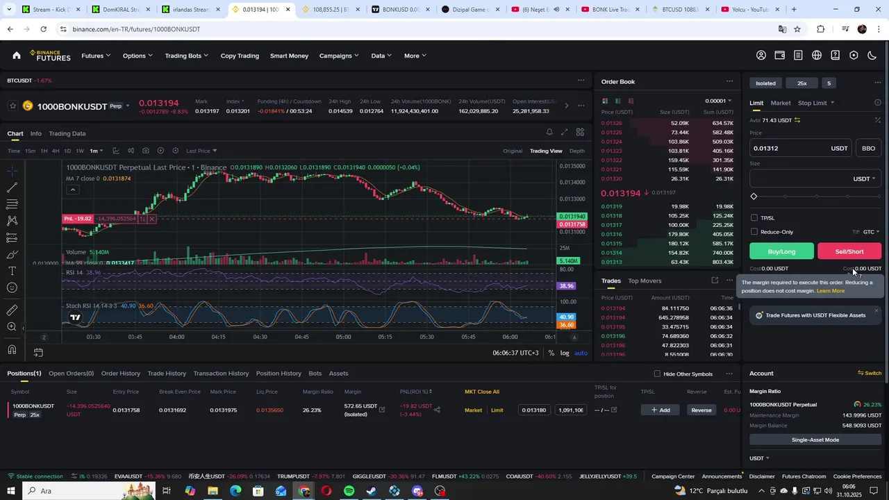Open the 1m interval dropdown
This screenshot has height=500, width=889.
pos(96,151)
